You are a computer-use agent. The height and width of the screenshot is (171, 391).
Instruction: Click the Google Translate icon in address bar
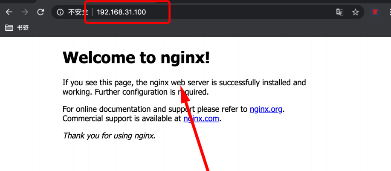[340, 12]
